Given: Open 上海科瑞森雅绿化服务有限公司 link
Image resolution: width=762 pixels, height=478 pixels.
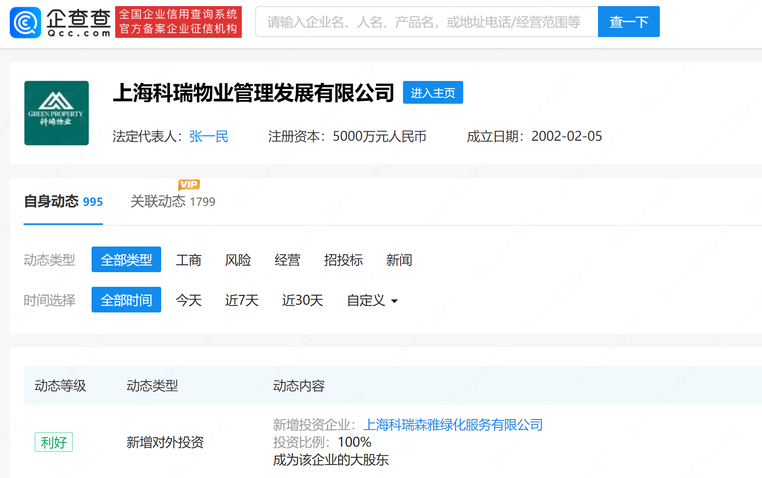Looking at the screenshot, I should [453, 425].
